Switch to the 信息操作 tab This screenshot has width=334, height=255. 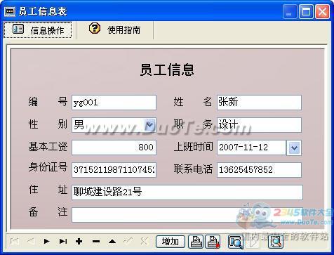pyautogui.click(x=38, y=30)
